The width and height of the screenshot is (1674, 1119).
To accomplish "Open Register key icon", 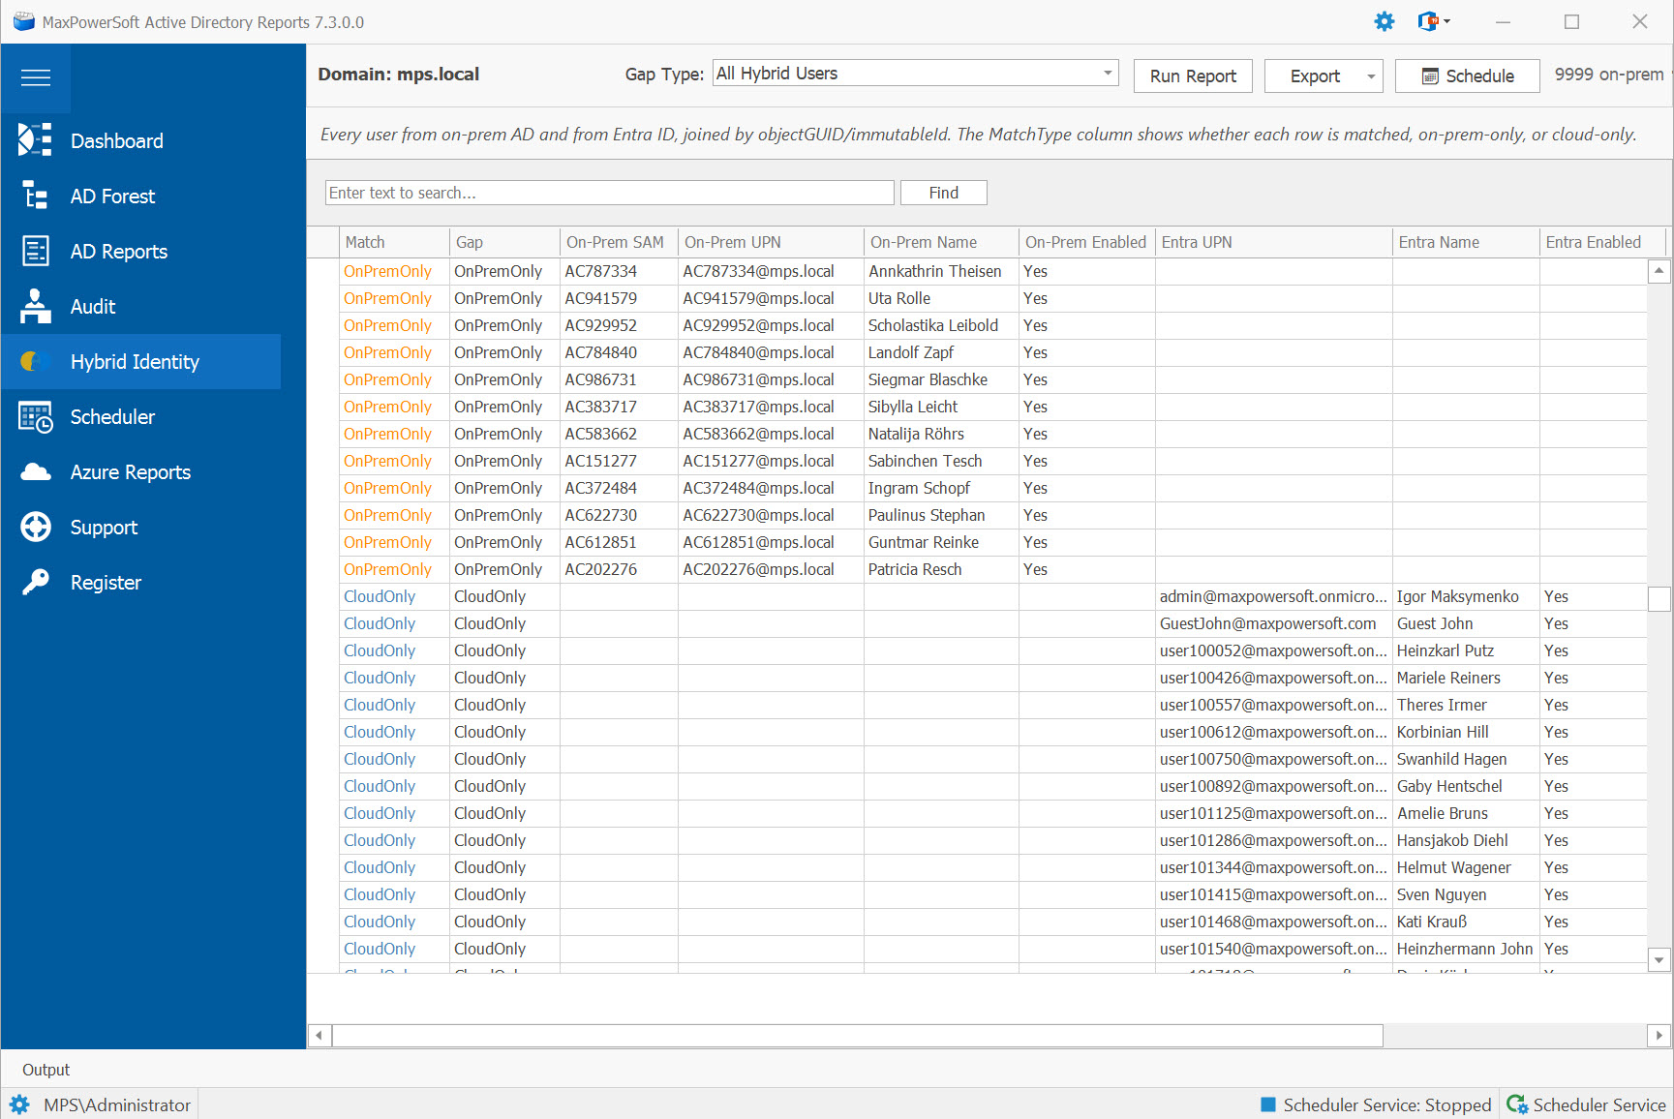I will pyautogui.click(x=36, y=582).
